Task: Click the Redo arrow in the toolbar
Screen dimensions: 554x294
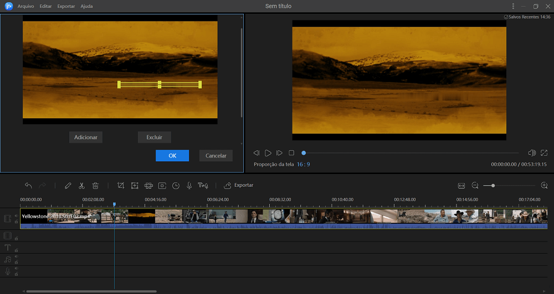Action: (x=42, y=186)
